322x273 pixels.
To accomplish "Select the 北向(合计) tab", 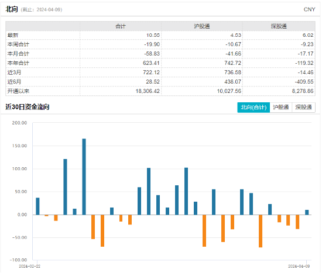I will click(254, 108).
